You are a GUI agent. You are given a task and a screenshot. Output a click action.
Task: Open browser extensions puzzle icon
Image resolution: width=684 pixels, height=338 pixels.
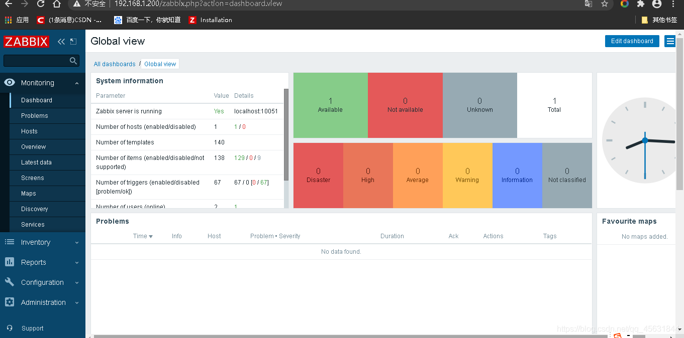640,4
